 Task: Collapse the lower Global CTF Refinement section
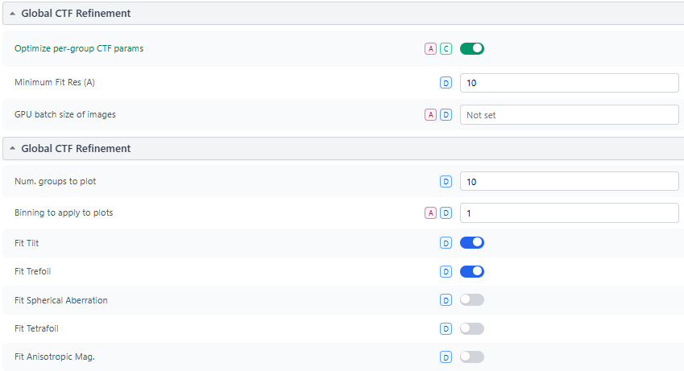pyautogui.click(x=13, y=149)
